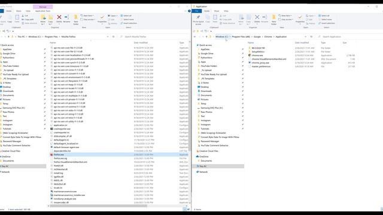Click Search Mozilla Firefox input field
The width and height of the screenshot is (383, 215).
(x=154, y=36)
